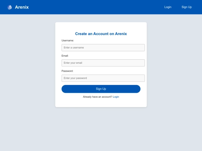Click the Email: label

click(x=65, y=56)
